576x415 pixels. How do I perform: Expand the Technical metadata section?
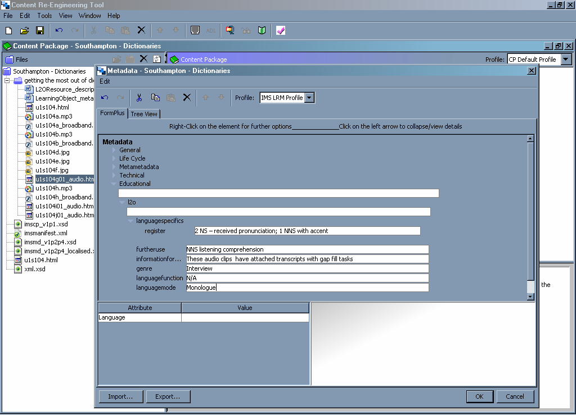(x=114, y=175)
